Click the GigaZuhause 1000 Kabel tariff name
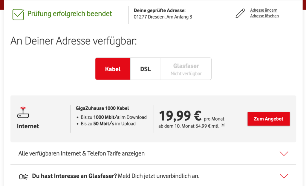Viewport: 306px width, 186px height. coord(102,108)
